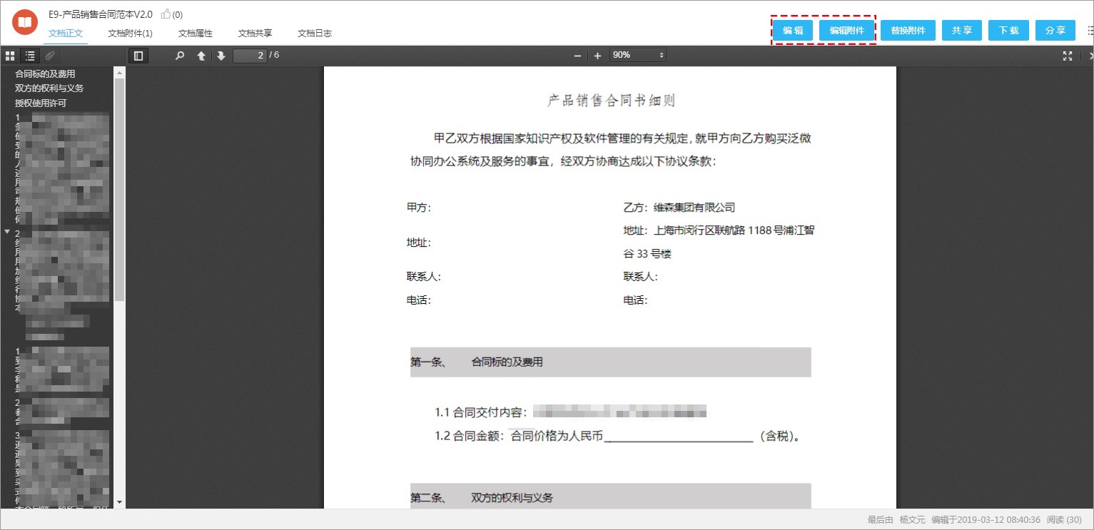Click the section bar 第一条、合同标的及费用
The width and height of the screenshot is (1094, 530).
click(610, 362)
